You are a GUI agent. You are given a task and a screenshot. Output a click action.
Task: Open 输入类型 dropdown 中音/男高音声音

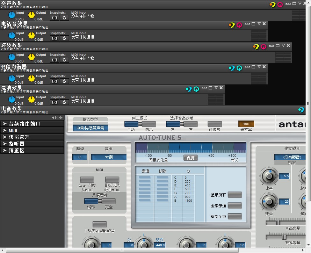click(x=90, y=128)
